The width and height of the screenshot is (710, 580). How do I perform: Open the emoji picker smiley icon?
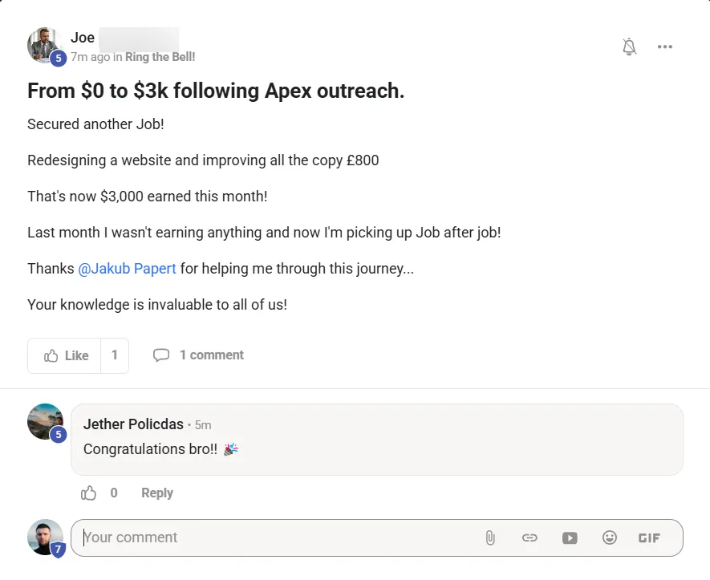pos(610,537)
